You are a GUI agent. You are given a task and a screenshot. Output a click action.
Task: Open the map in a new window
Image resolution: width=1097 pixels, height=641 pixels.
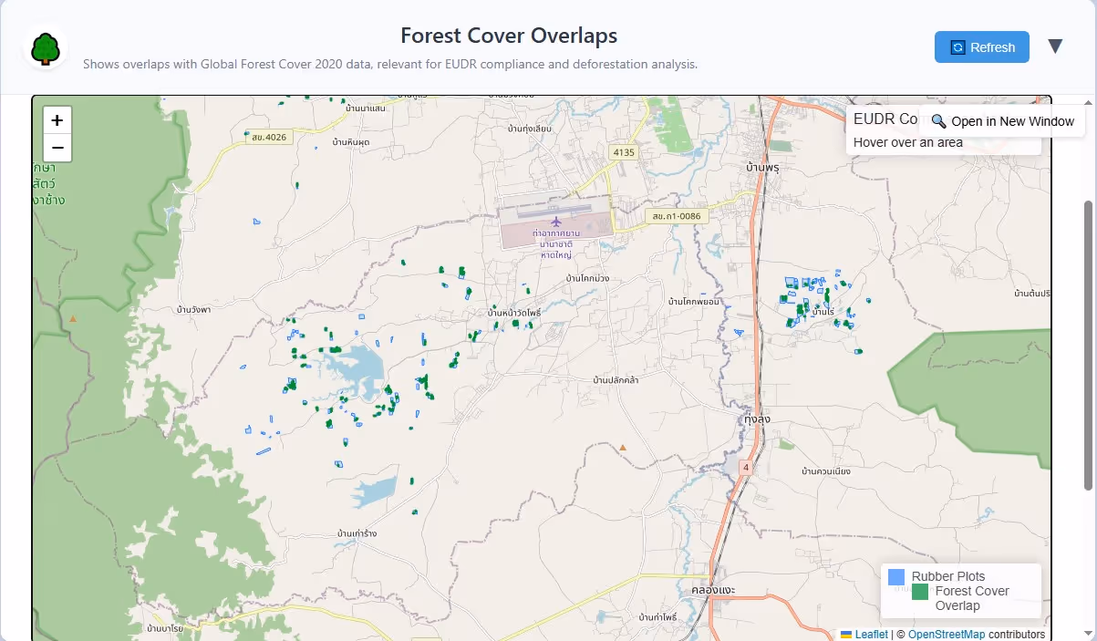(1002, 121)
